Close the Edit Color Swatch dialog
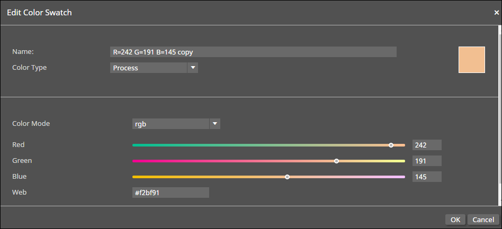This screenshot has width=502, height=229. [x=496, y=13]
